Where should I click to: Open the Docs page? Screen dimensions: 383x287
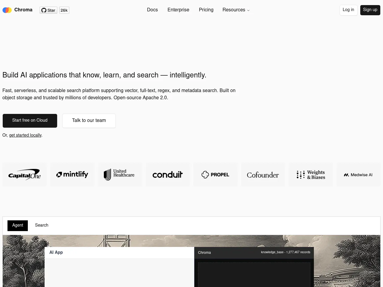152,10
